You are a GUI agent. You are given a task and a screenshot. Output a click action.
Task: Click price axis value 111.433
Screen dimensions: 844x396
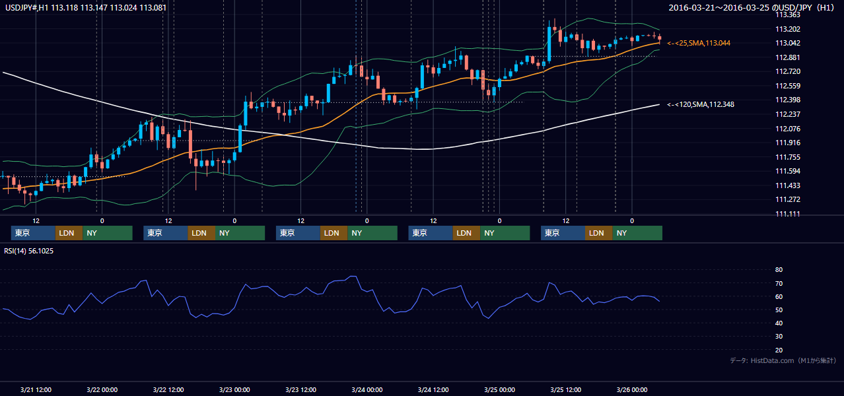[x=787, y=185]
